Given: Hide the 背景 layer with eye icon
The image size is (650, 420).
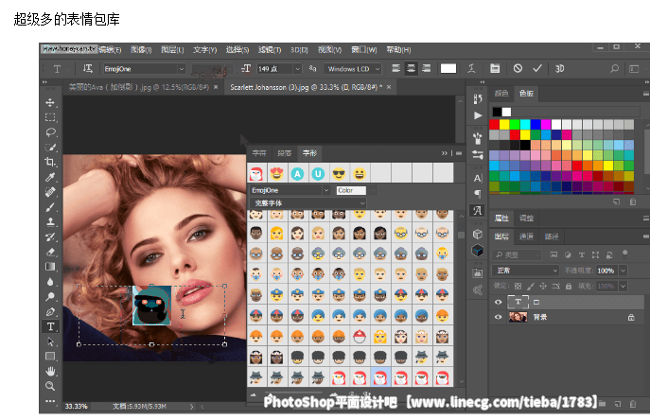Looking at the screenshot, I should 499,317.
